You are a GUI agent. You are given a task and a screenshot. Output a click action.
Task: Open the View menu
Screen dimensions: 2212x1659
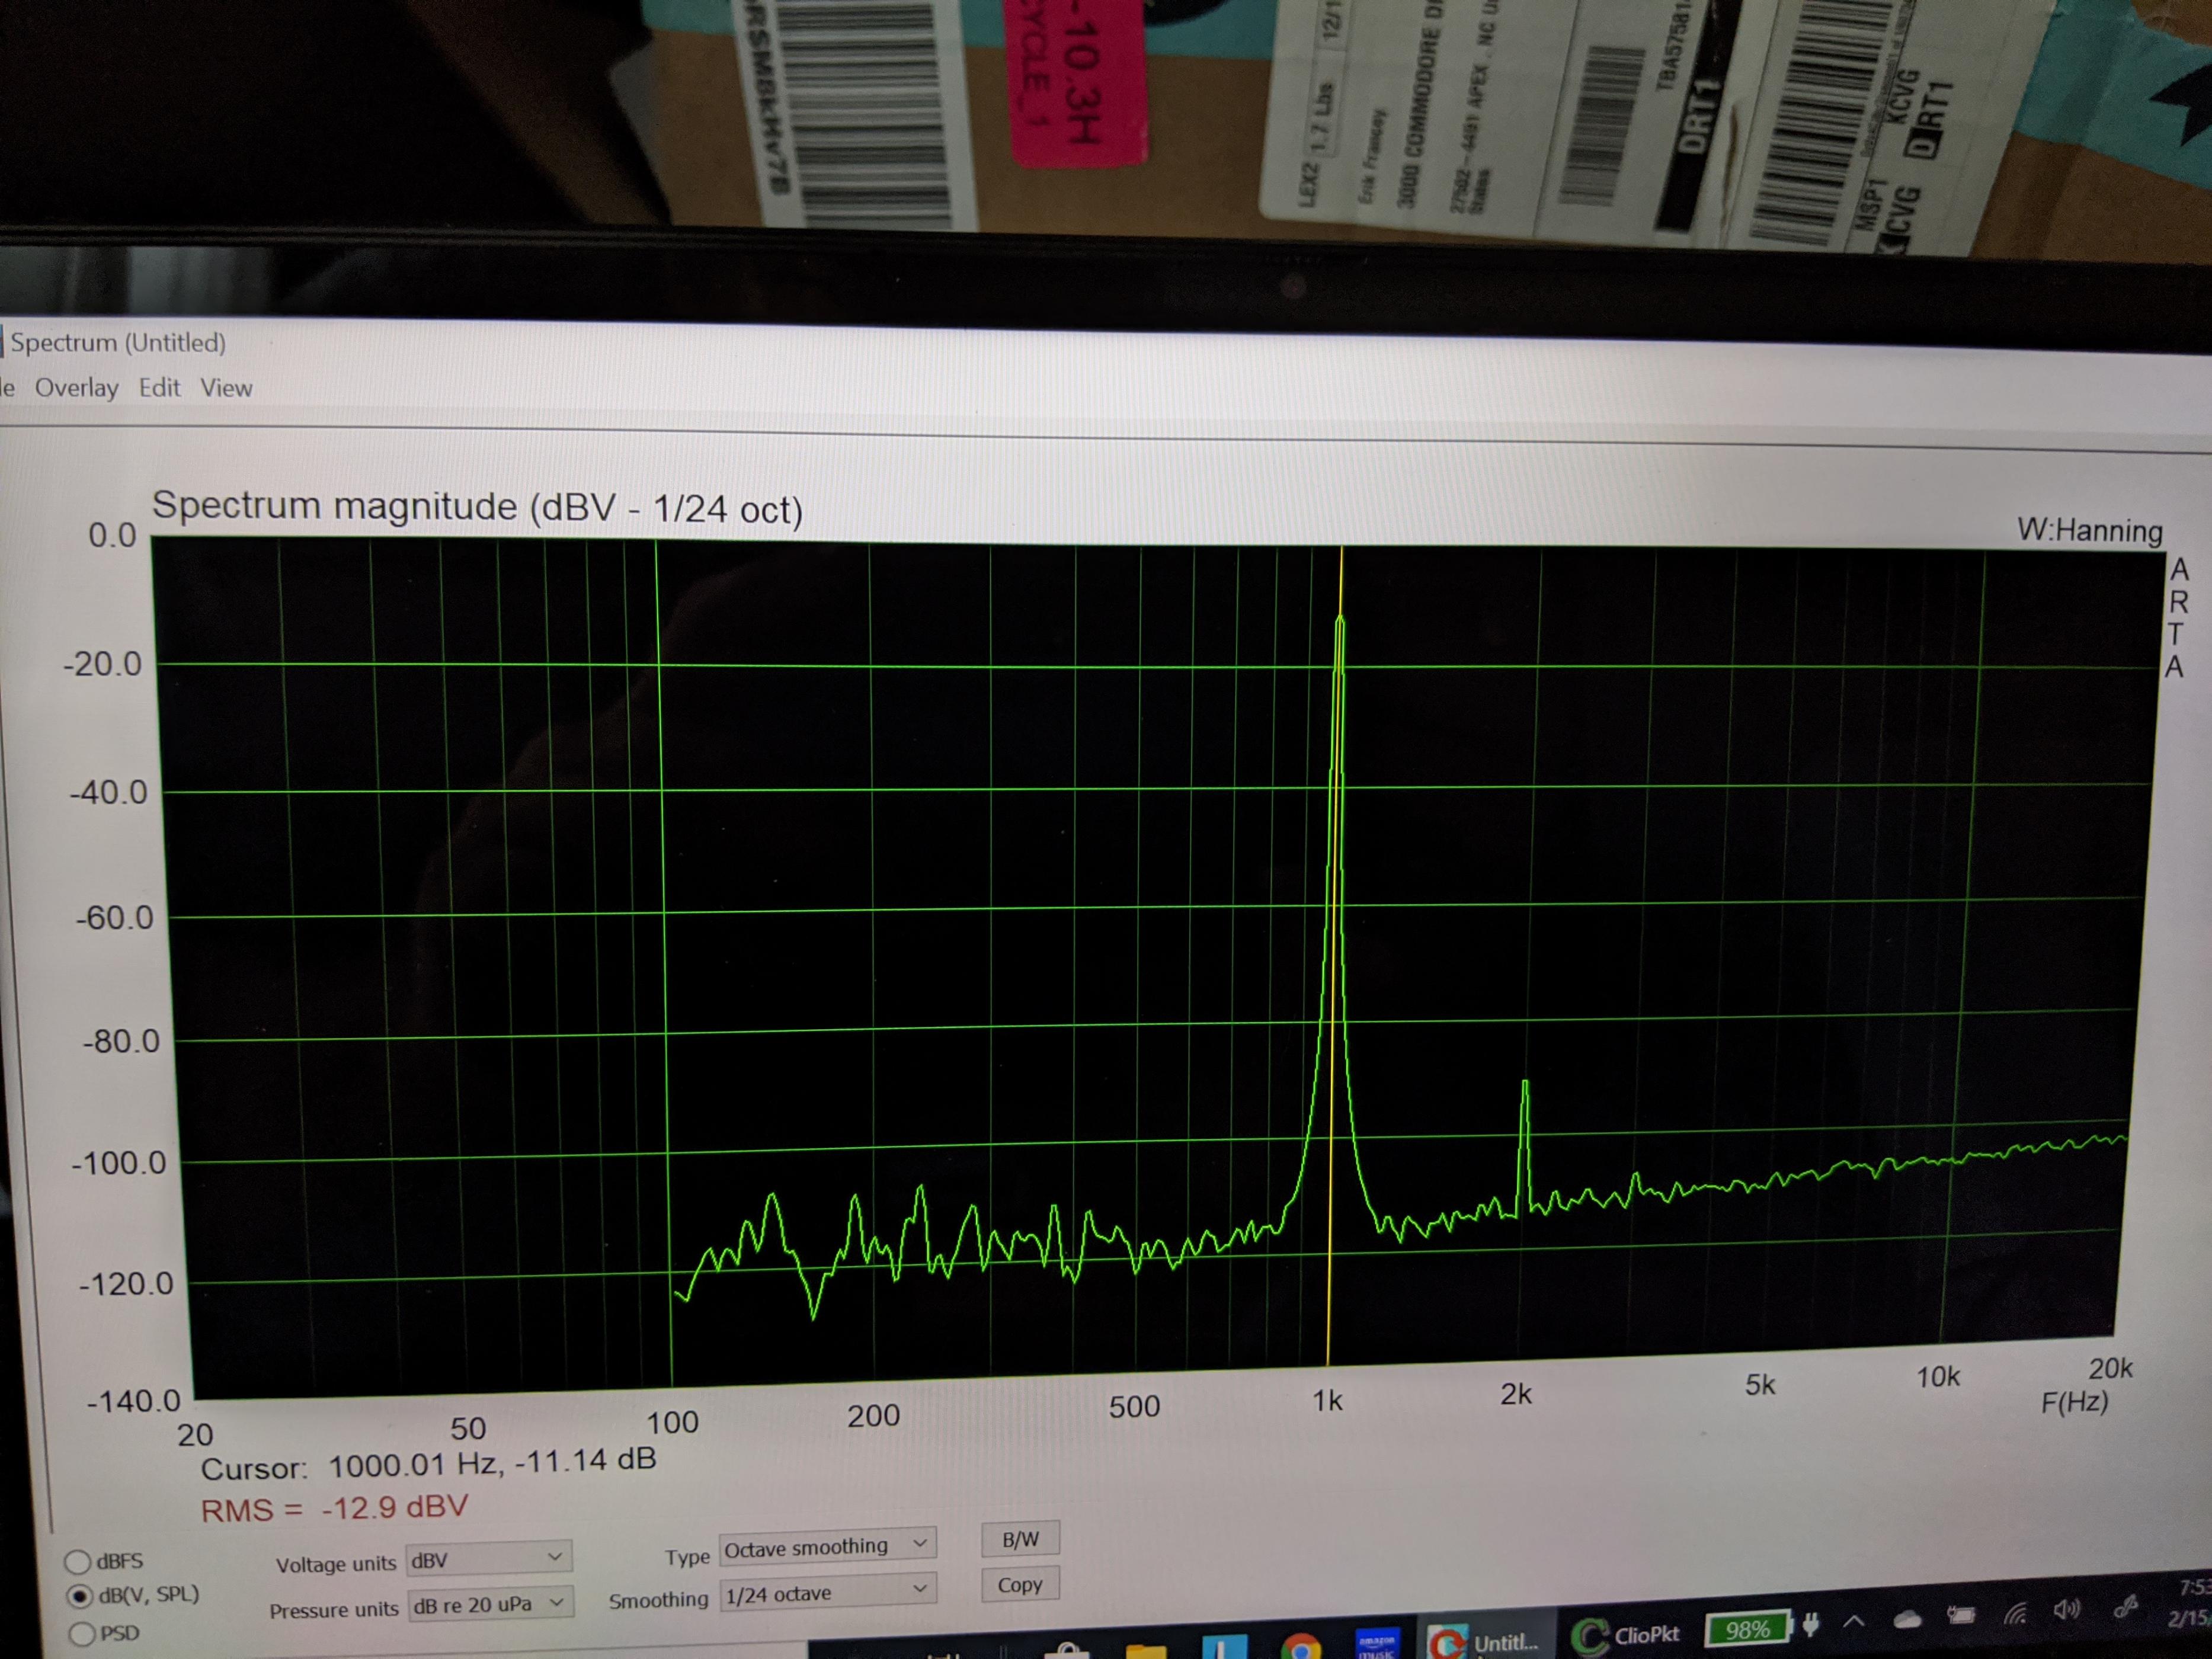[226, 388]
